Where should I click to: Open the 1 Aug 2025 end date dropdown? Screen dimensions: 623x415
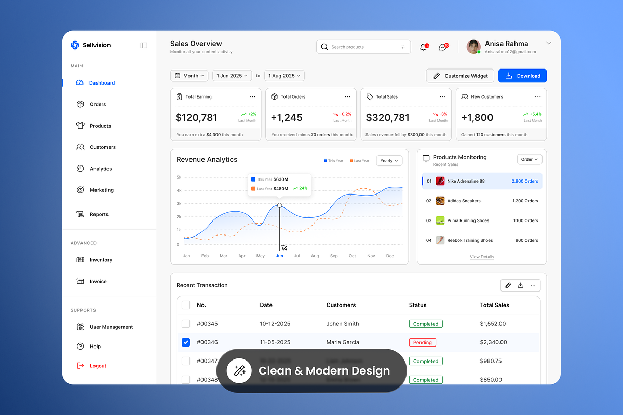(x=285, y=76)
